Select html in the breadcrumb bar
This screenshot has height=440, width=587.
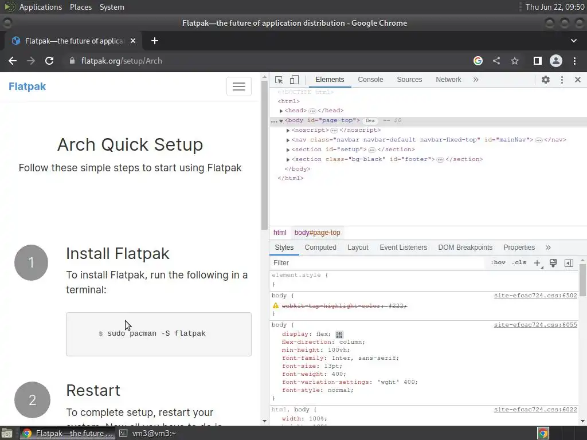click(280, 233)
